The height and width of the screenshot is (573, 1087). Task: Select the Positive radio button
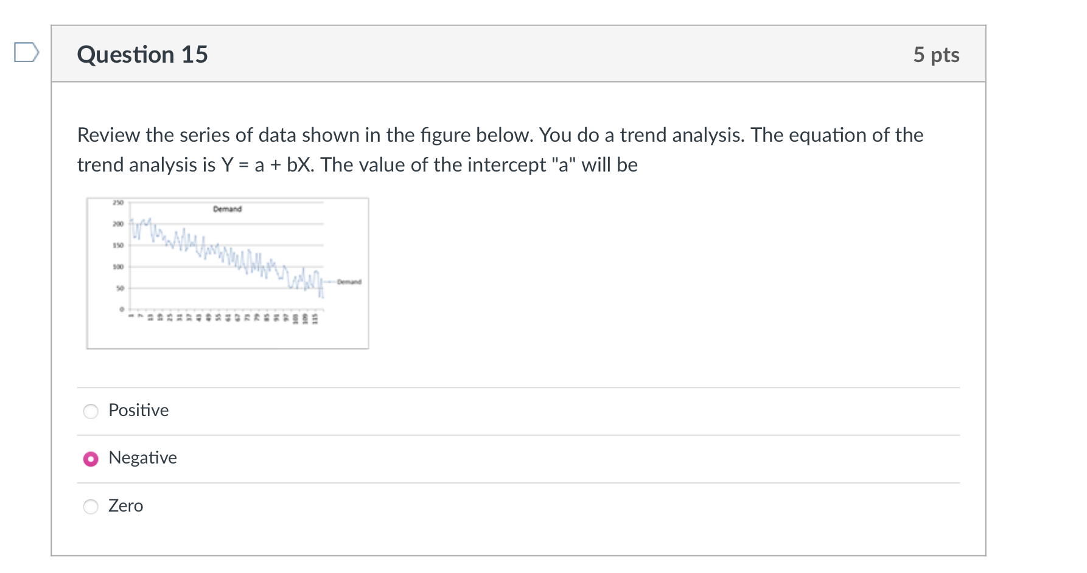click(x=91, y=411)
